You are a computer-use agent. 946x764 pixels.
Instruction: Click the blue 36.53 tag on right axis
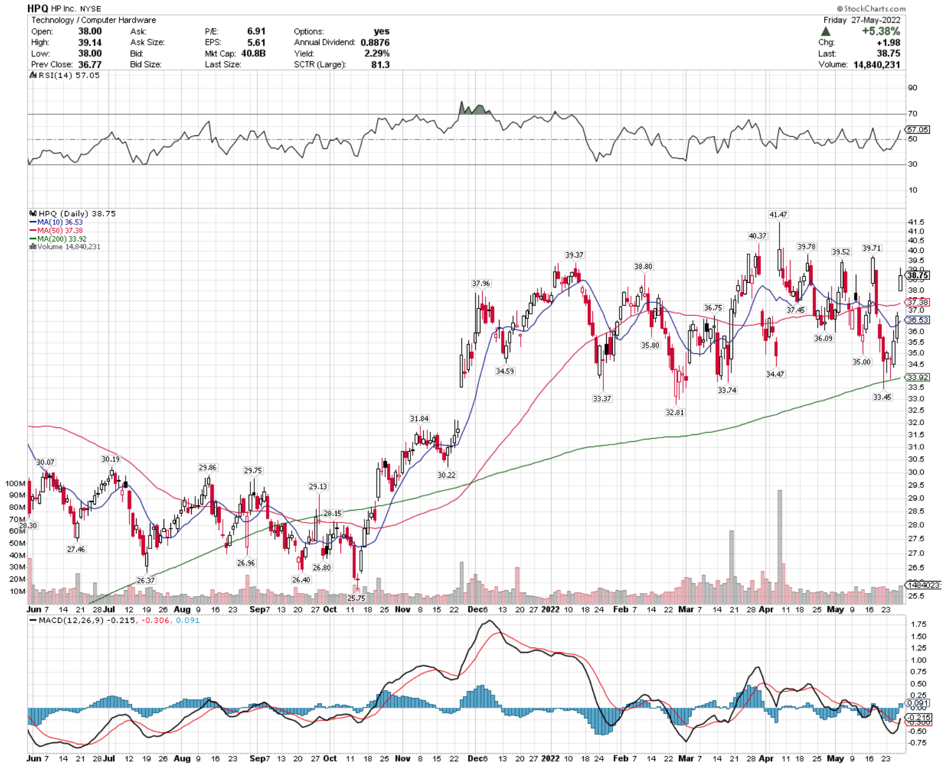pos(917,320)
